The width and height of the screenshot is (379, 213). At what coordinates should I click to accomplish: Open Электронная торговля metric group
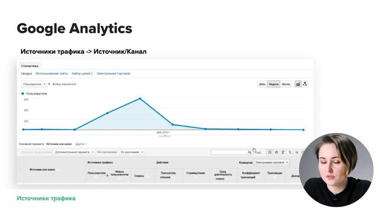pos(113,73)
